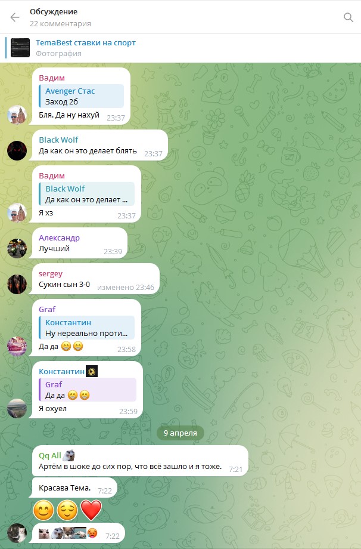Open Black Wolf's dark avatar
This screenshot has width=361, height=549.
(x=17, y=150)
